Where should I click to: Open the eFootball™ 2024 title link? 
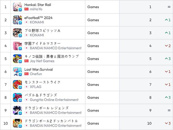pyautogui.click(x=38, y=18)
